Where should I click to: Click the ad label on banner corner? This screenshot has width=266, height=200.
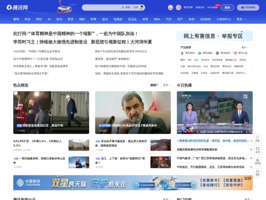tap(248, 178)
